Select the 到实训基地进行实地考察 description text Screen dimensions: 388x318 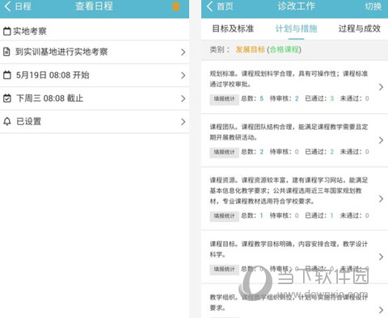coord(61,52)
